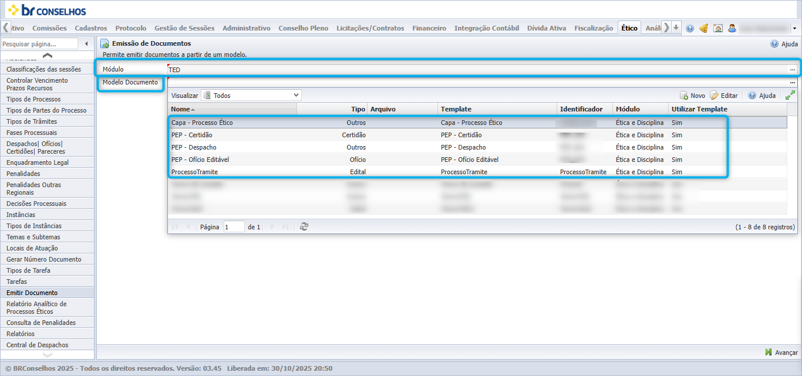Viewport: 802px width, 376px height.
Task: Open the Licitações/Contratos tab
Action: pos(370,28)
